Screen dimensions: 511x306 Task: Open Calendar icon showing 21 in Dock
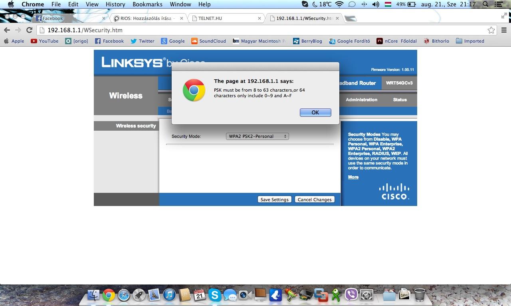[x=200, y=295]
